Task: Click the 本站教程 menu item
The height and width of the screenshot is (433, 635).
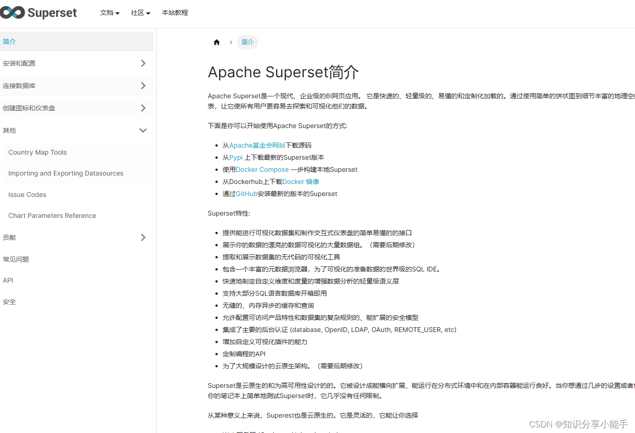Action: tap(174, 13)
